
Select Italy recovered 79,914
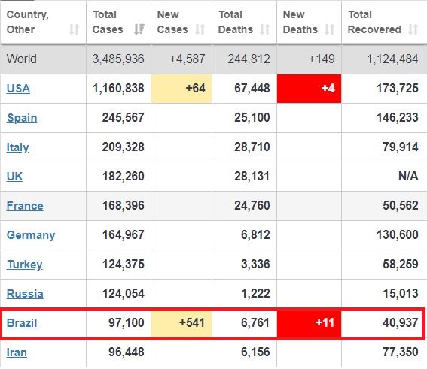pyautogui.click(x=401, y=147)
